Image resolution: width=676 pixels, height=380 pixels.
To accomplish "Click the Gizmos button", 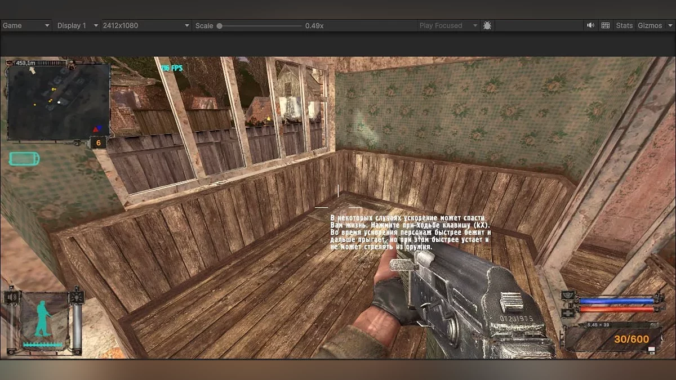I will (x=650, y=26).
